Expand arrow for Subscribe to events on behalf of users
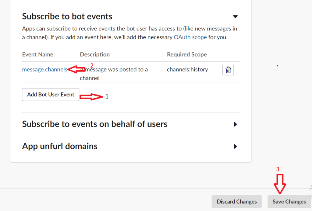This screenshot has height=211, width=312. pos(235,124)
